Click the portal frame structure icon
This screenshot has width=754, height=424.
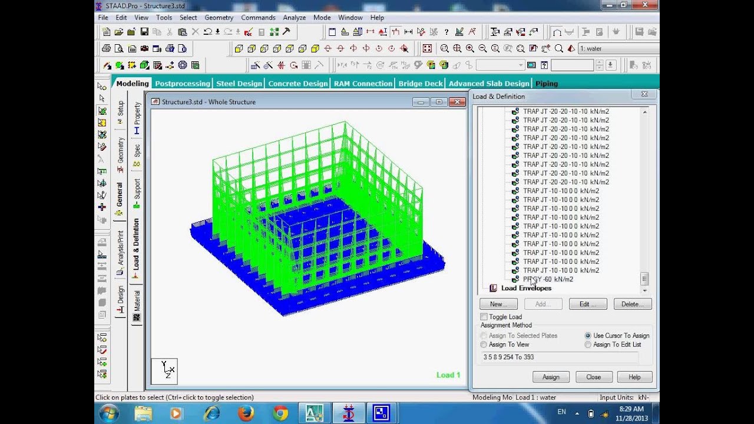coord(557,32)
